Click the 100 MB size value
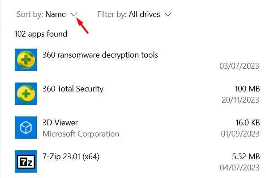 [247, 89]
